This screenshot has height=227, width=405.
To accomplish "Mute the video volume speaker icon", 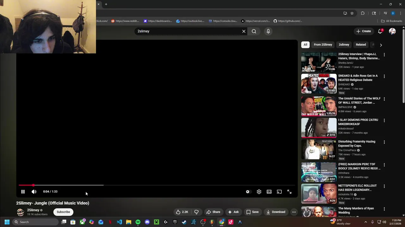I will tap(34, 192).
